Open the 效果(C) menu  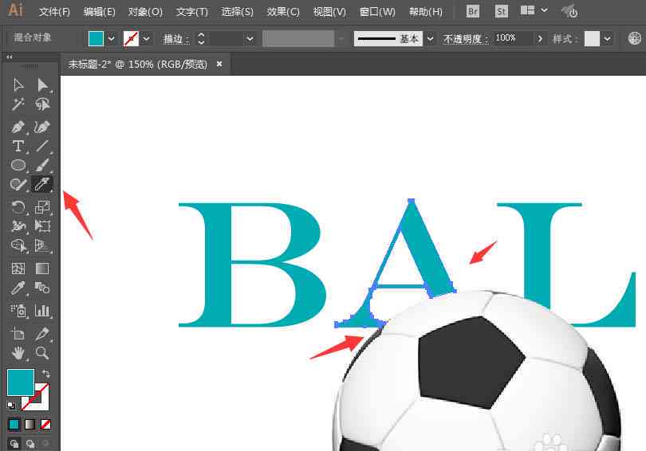coord(283,12)
